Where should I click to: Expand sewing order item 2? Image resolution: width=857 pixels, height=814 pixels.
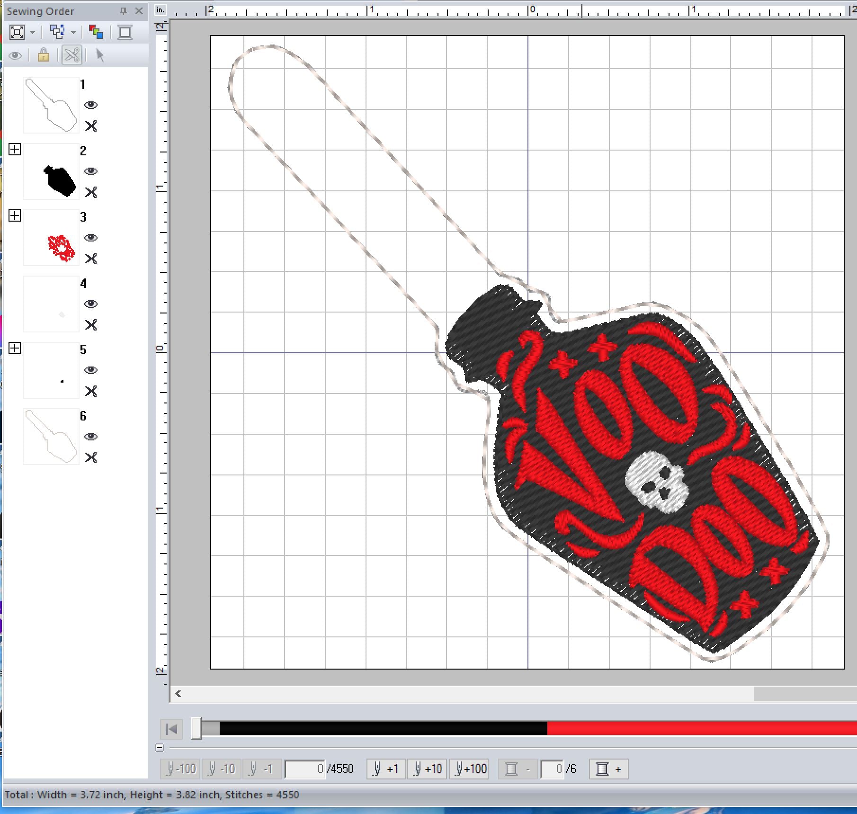pos(15,150)
